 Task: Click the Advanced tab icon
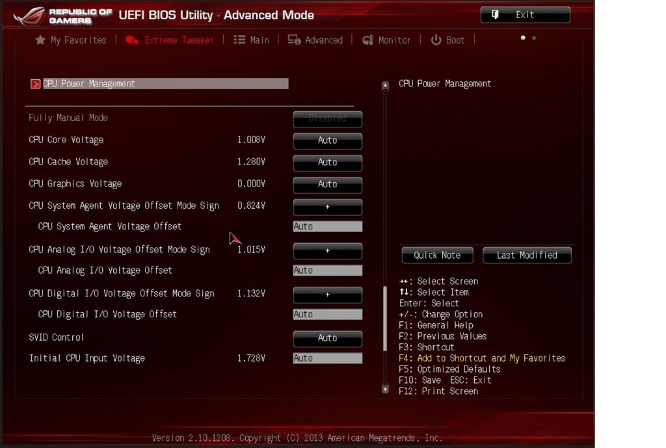(294, 40)
